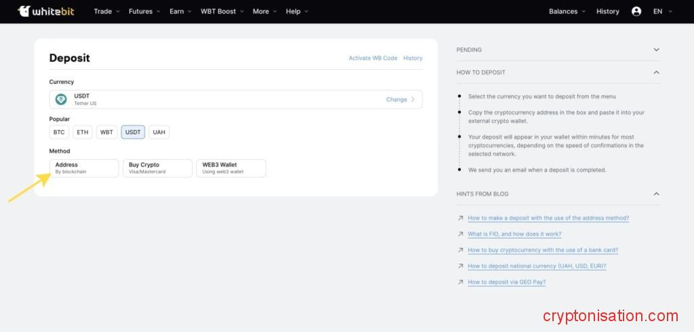Choose WBT popular currency chip
Screen dimensions: 694x332
tap(106, 132)
